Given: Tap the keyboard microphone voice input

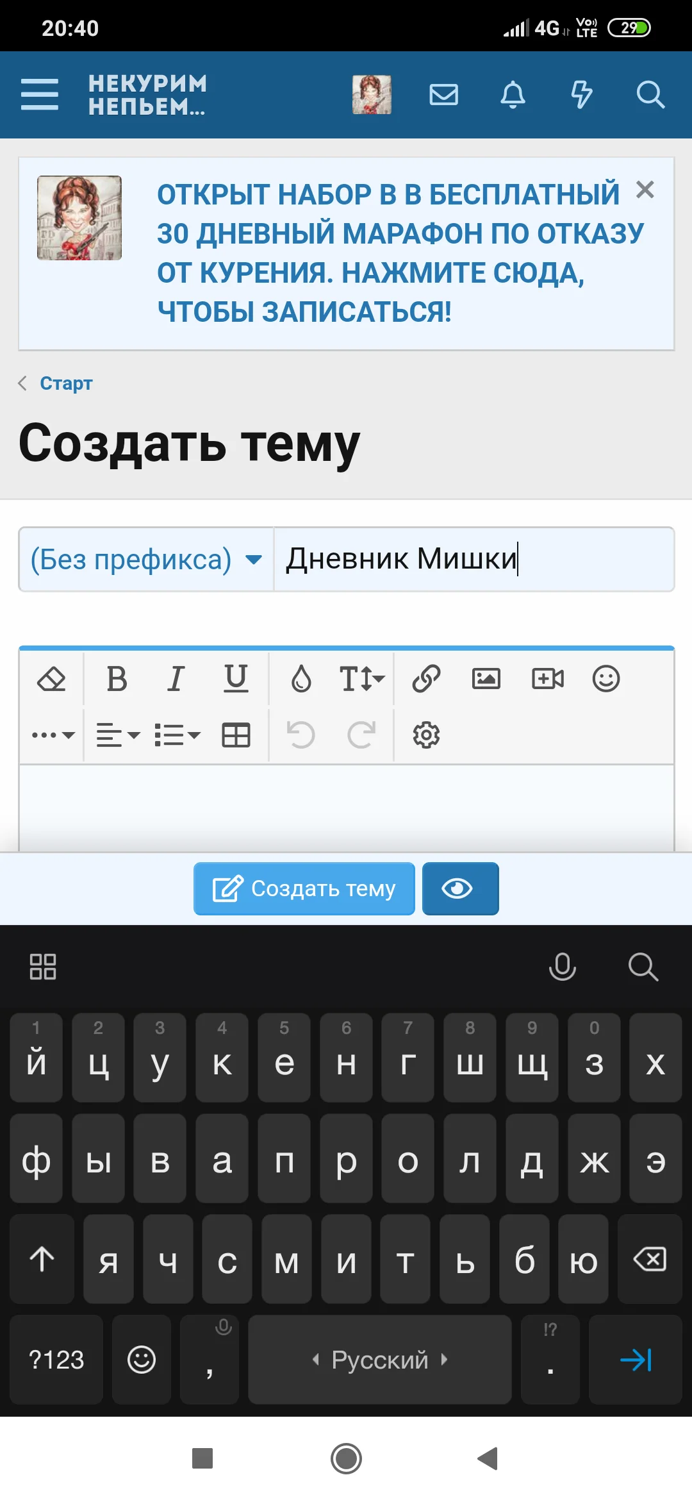Looking at the screenshot, I should pyautogui.click(x=563, y=967).
